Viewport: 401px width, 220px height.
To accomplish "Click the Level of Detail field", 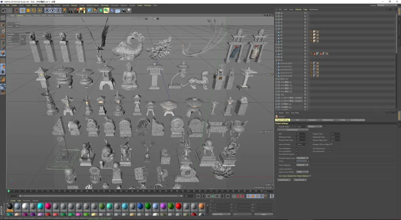I will coord(301,144).
